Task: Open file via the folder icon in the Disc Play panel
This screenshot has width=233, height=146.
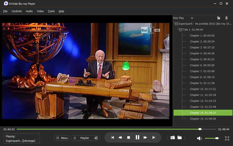Action: pyautogui.click(x=219, y=18)
